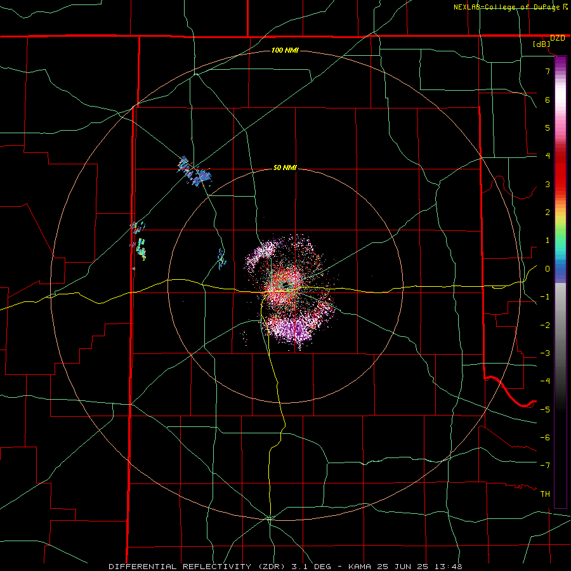This screenshot has width=571, height=571.
Task: Select the 5 dB scale label
Action: (548, 128)
